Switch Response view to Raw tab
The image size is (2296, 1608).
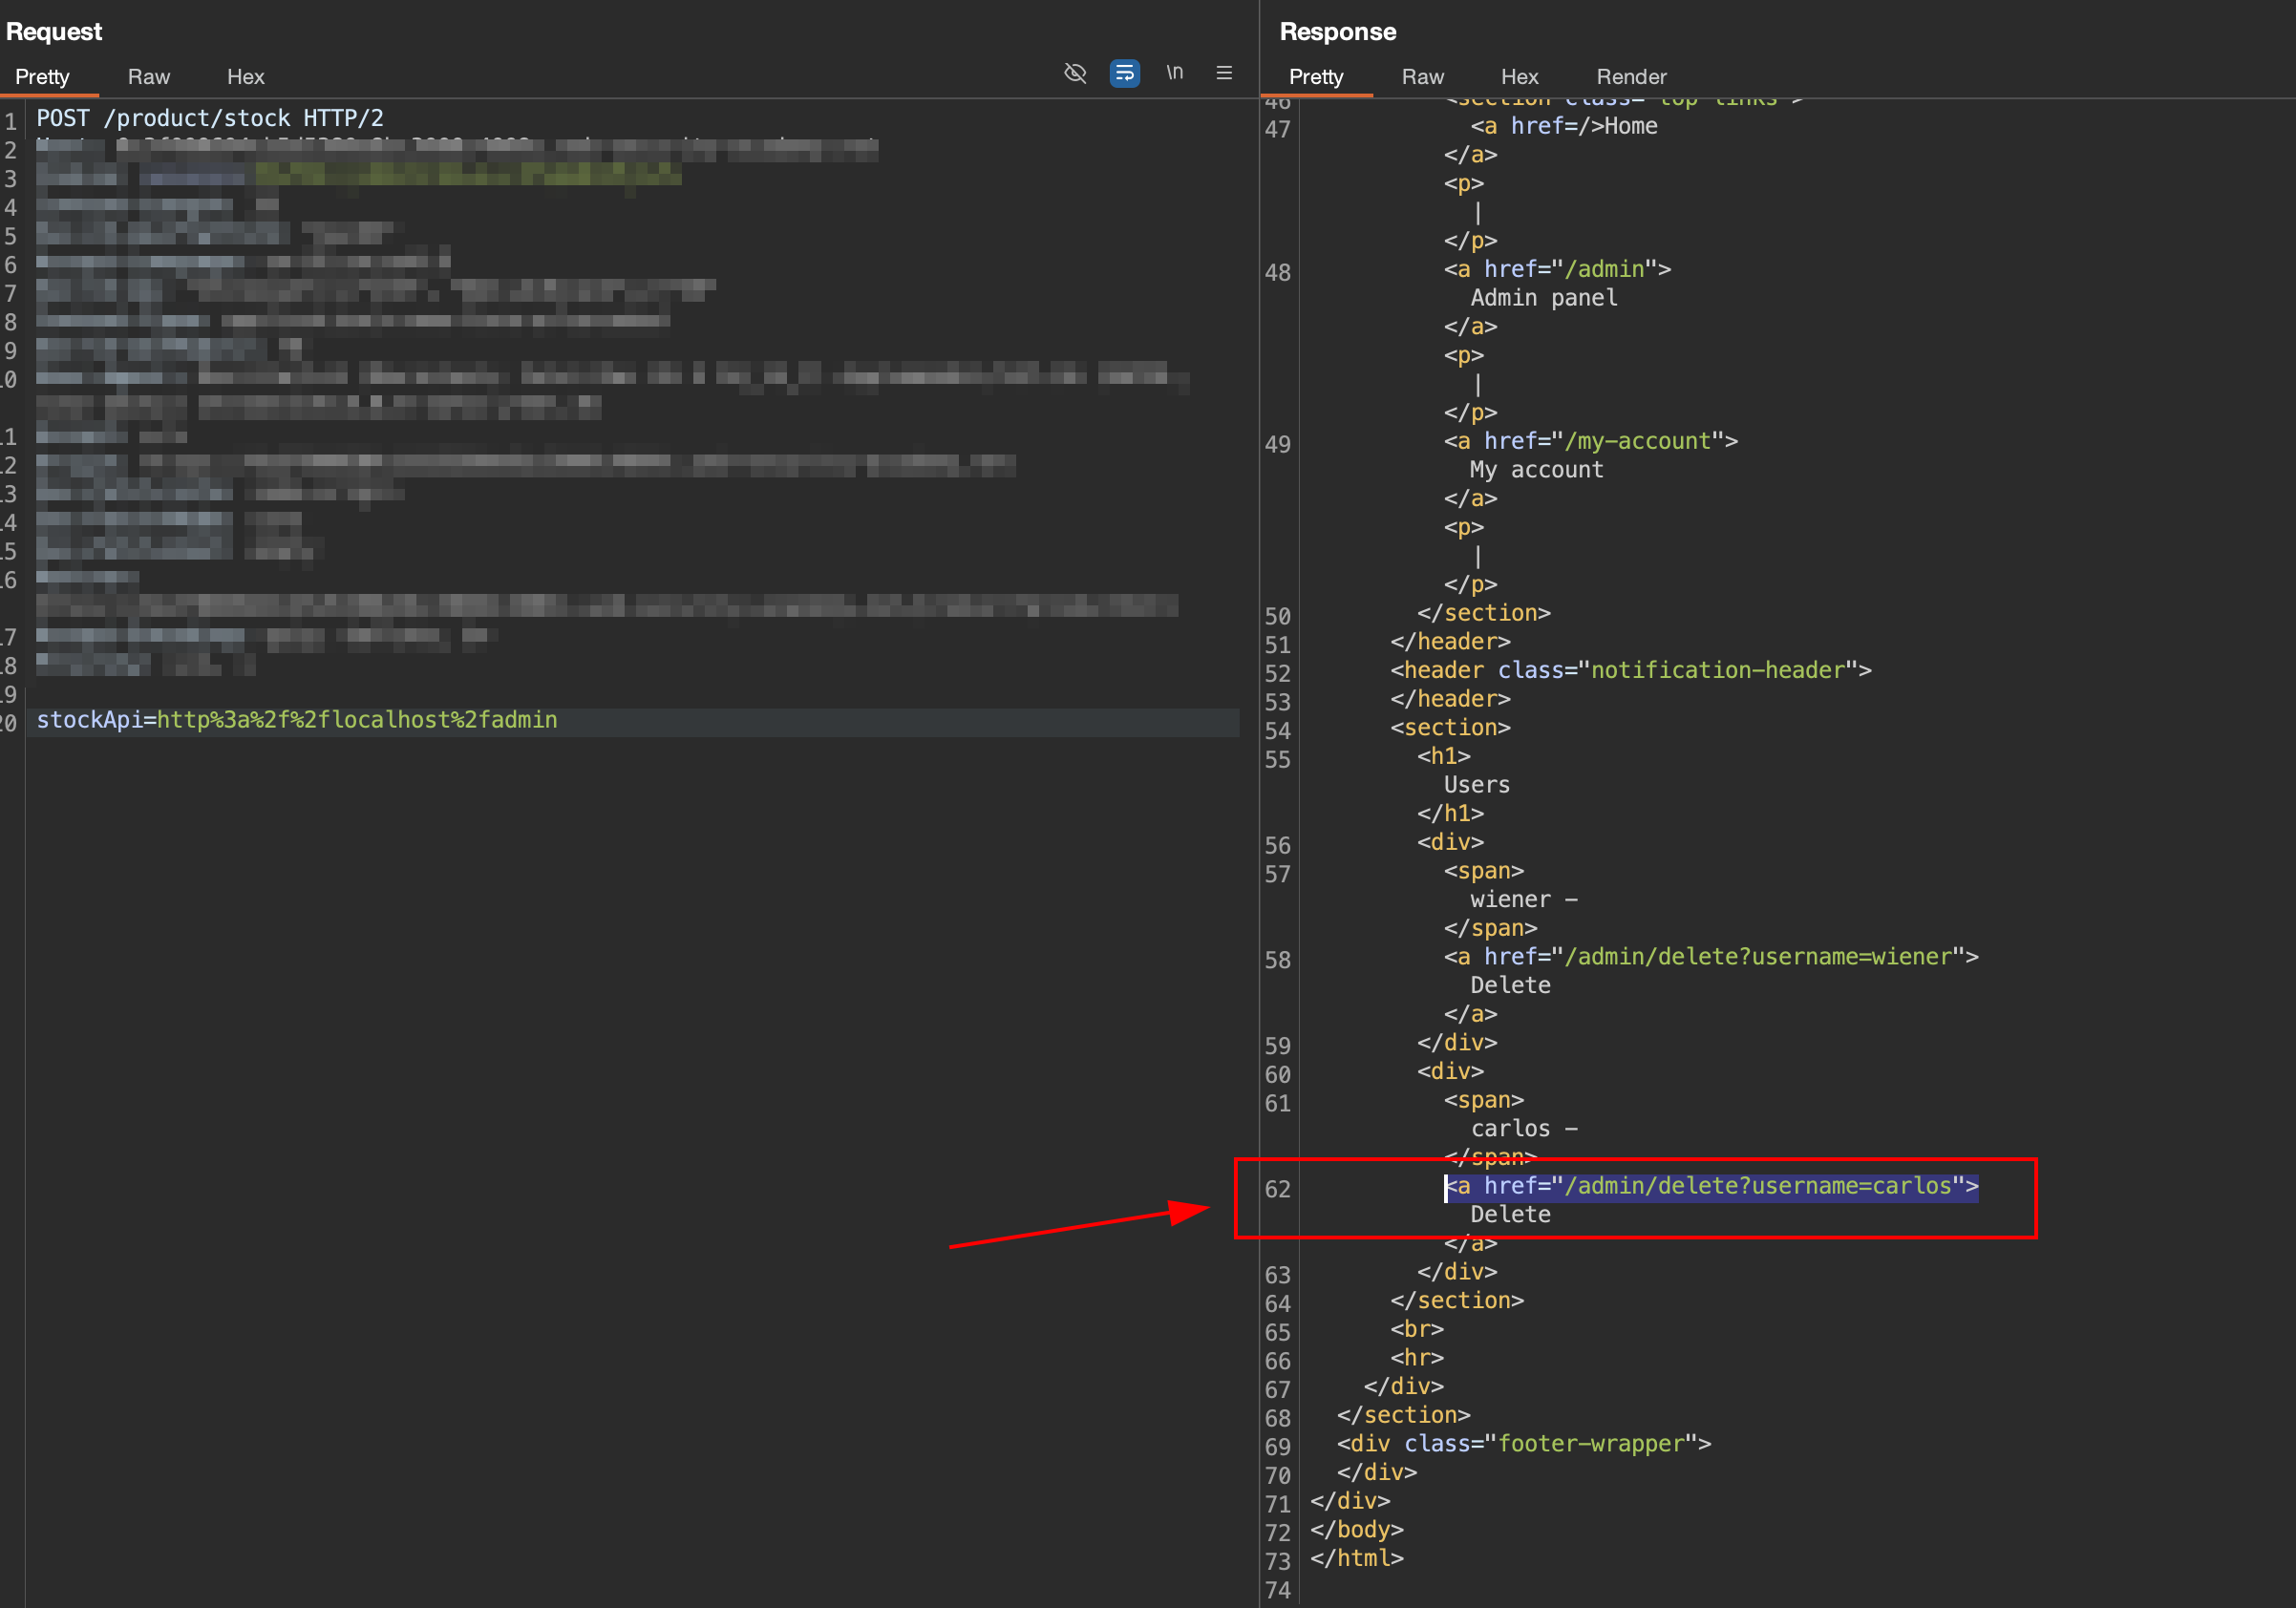point(1422,77)
